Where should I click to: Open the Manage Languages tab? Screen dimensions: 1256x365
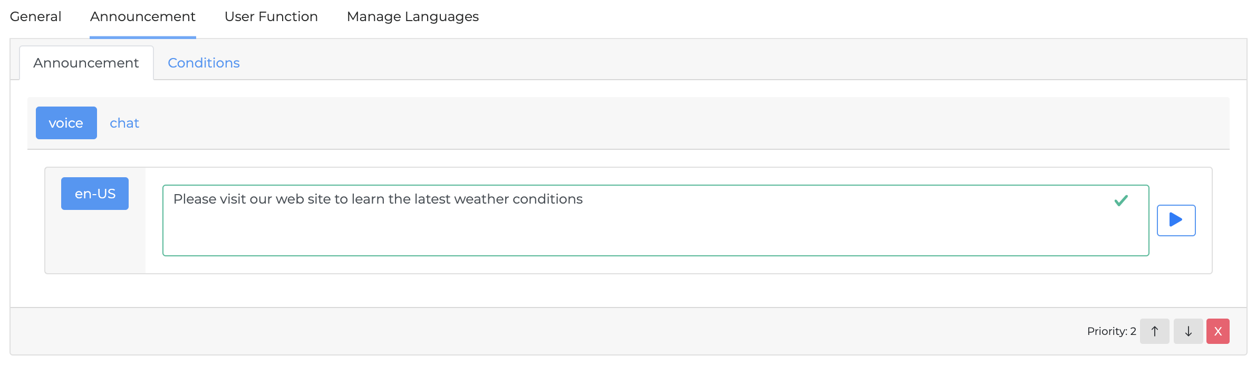[412, 17]
